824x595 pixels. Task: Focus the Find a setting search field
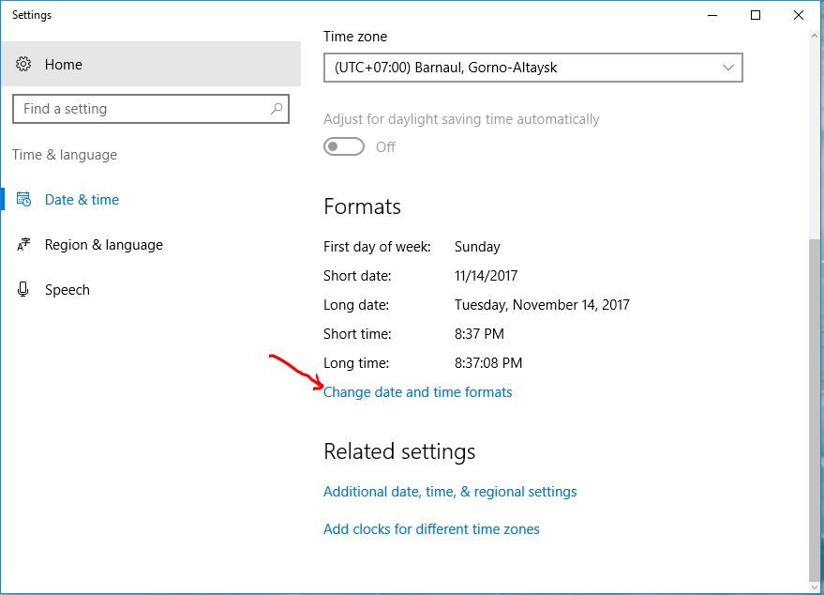(x=141, y=109)
